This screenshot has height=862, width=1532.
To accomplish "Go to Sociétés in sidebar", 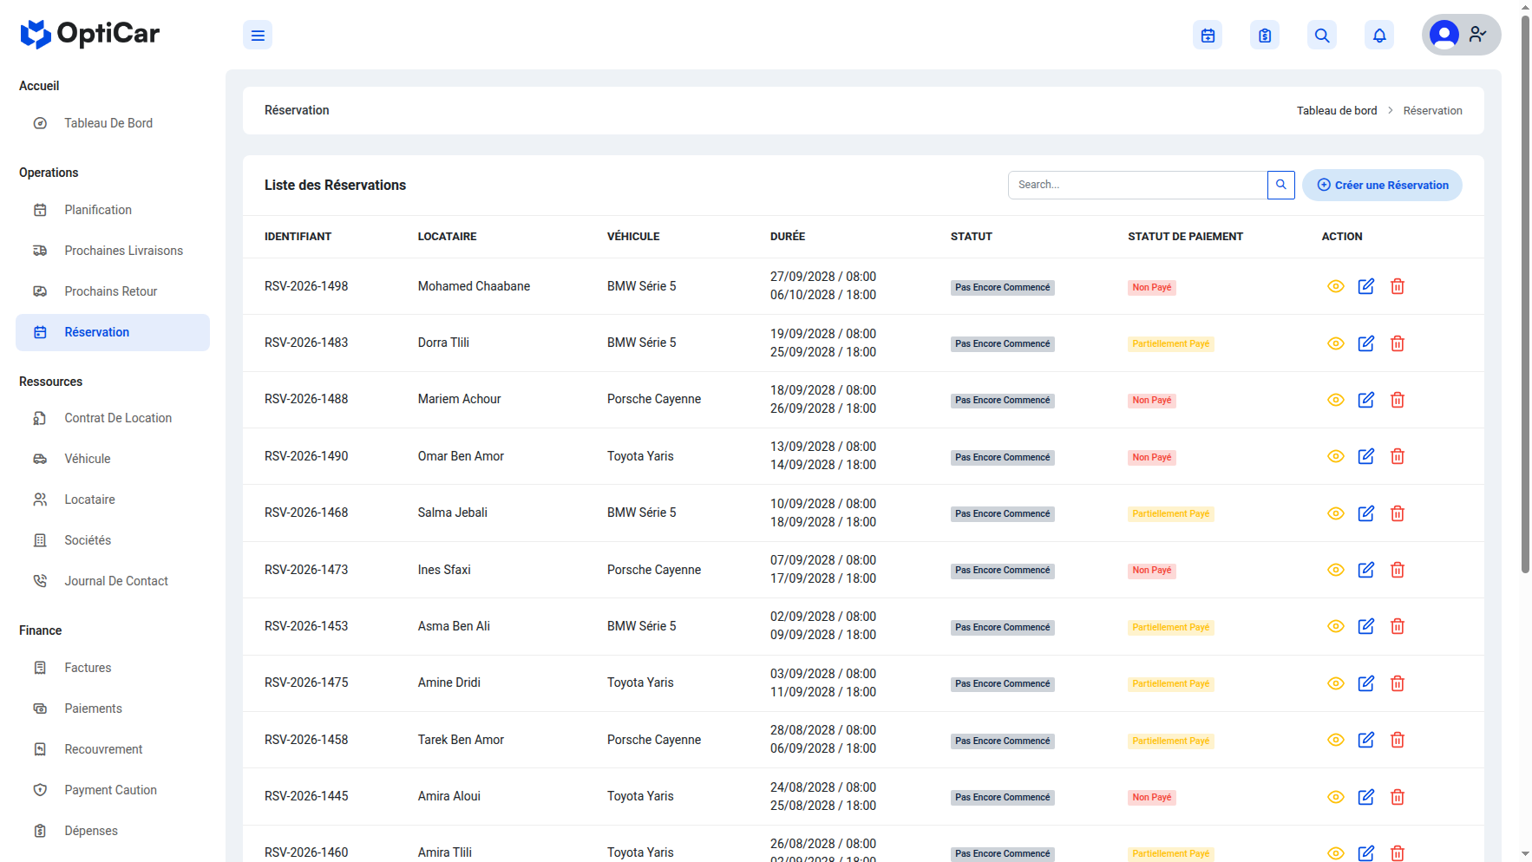I will pos(113,540).
